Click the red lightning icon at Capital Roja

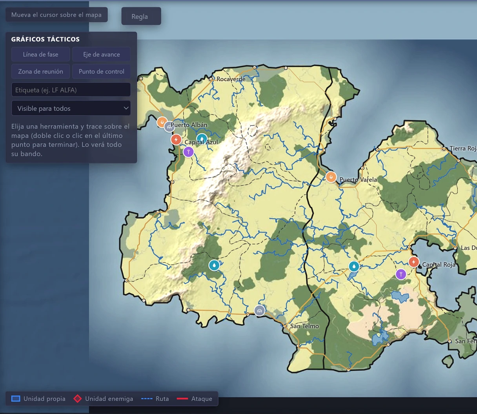pyautogui.click(x=413, y=262)
